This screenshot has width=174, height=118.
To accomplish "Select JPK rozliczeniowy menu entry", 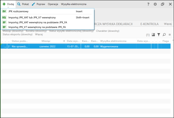I will tap(47, 11).
